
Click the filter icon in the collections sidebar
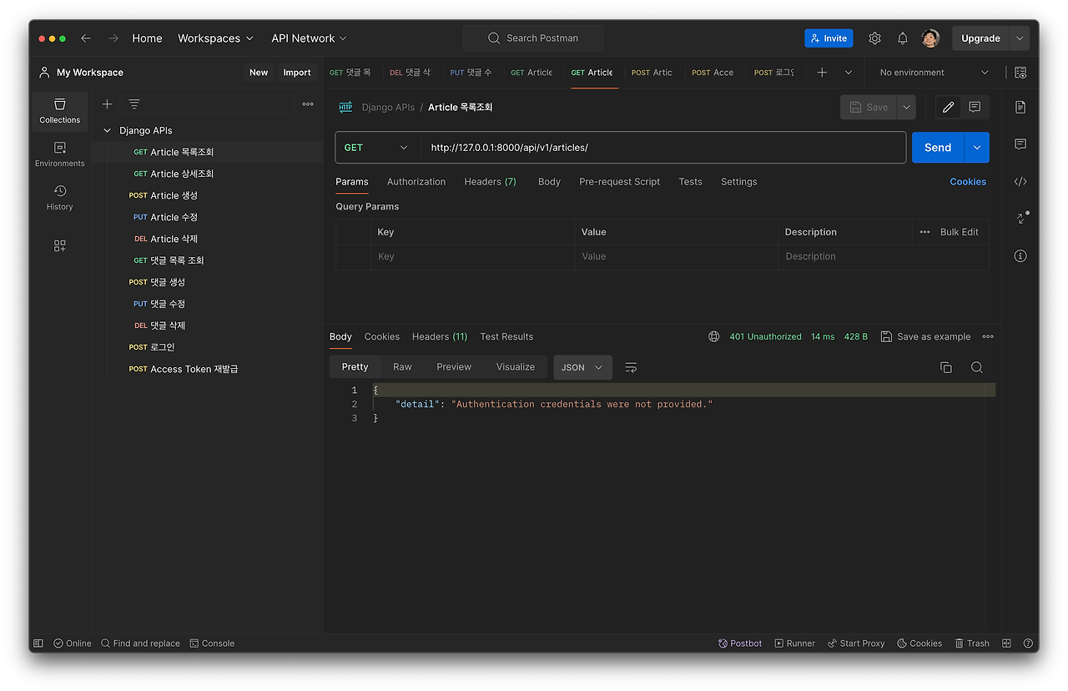pyautogui.click(x=134, y=104)
